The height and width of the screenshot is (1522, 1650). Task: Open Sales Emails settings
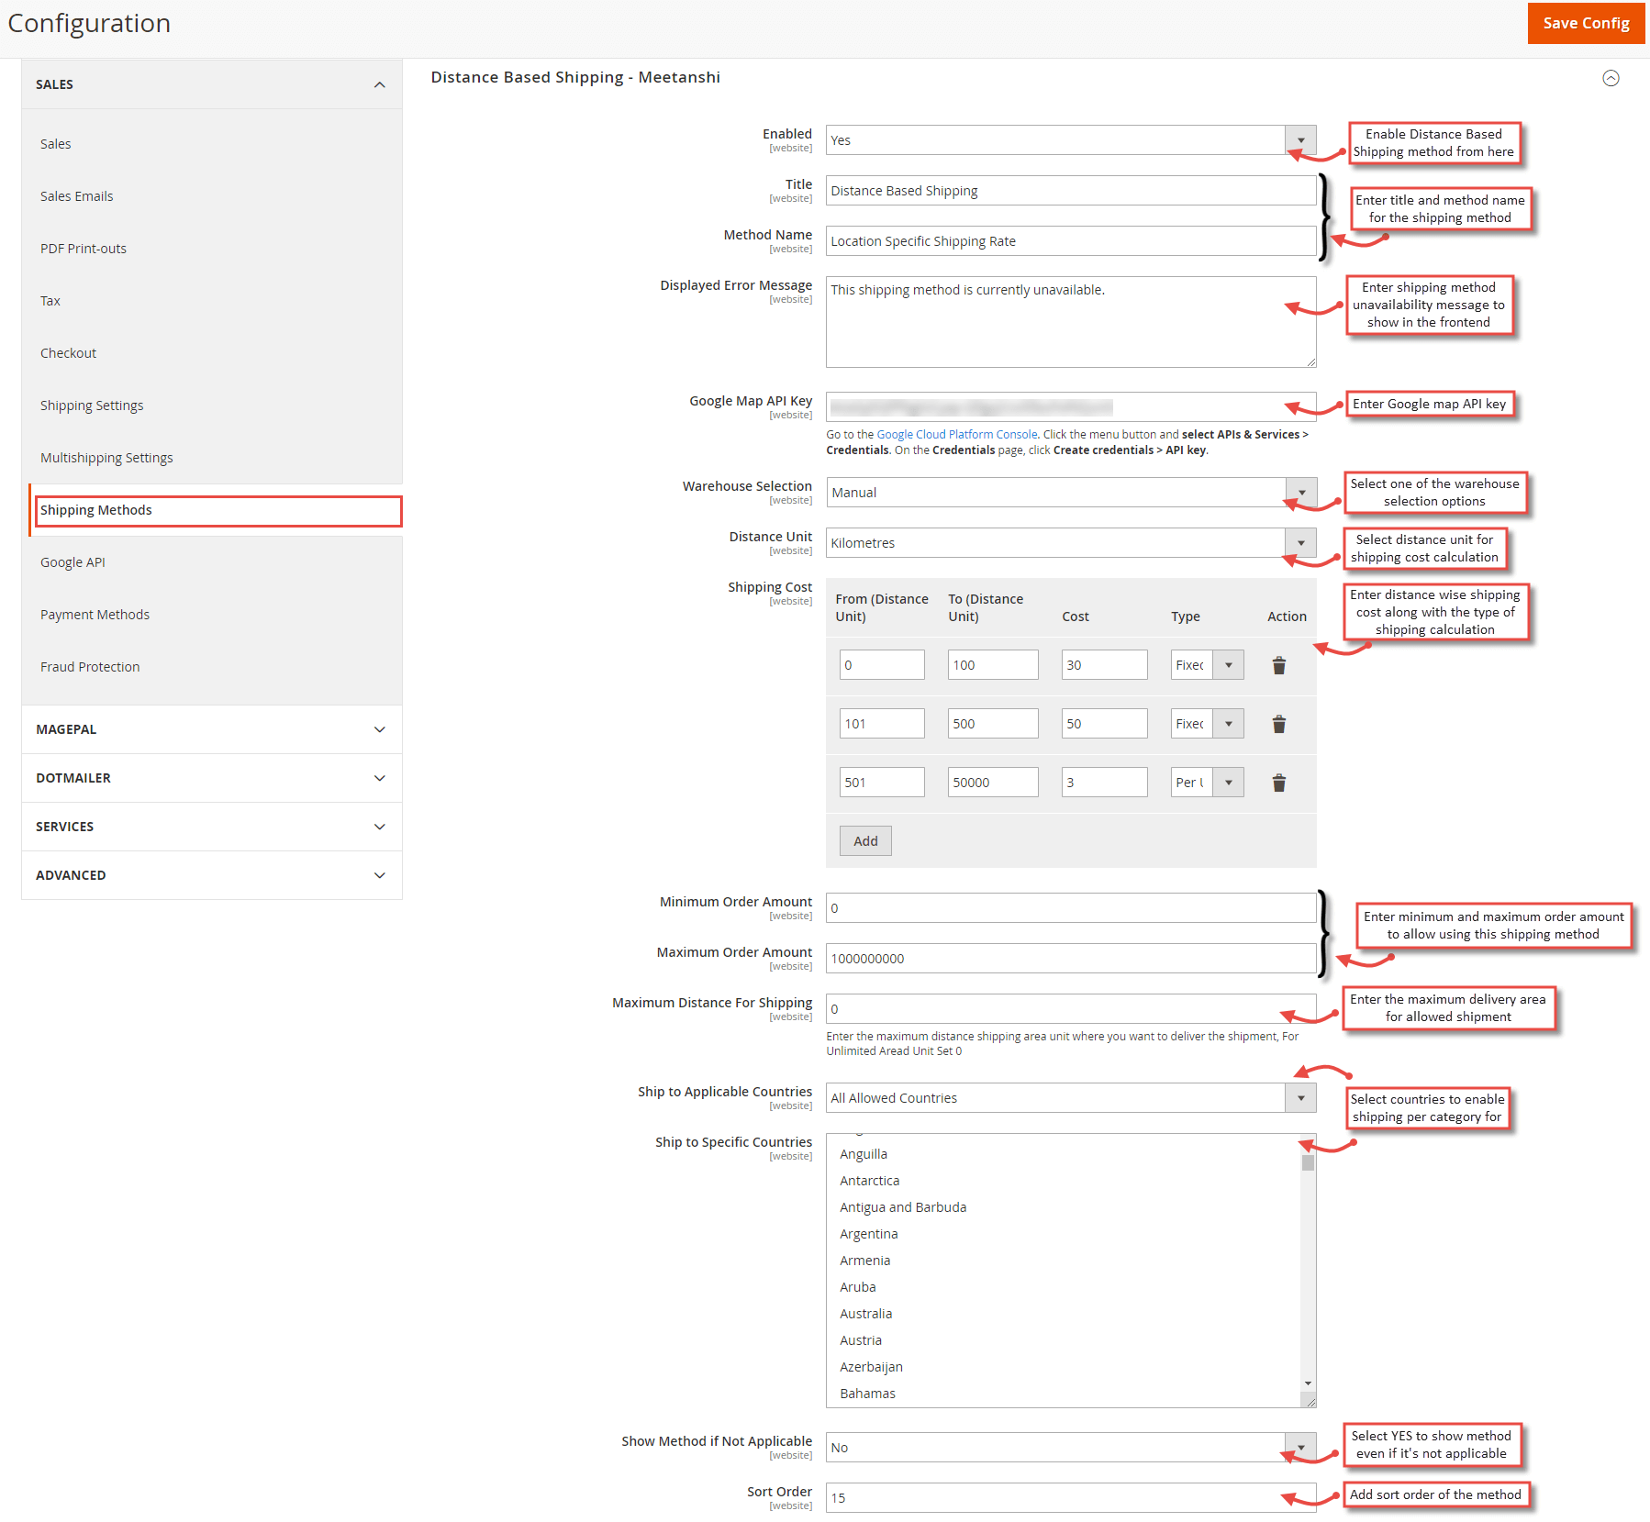(77, 196)
